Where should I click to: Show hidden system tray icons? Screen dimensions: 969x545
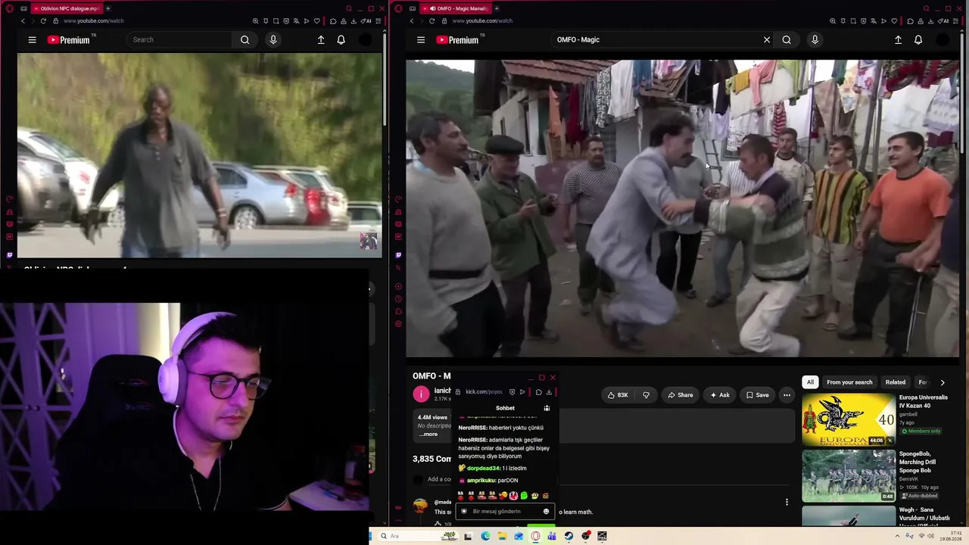pos(896,536)
